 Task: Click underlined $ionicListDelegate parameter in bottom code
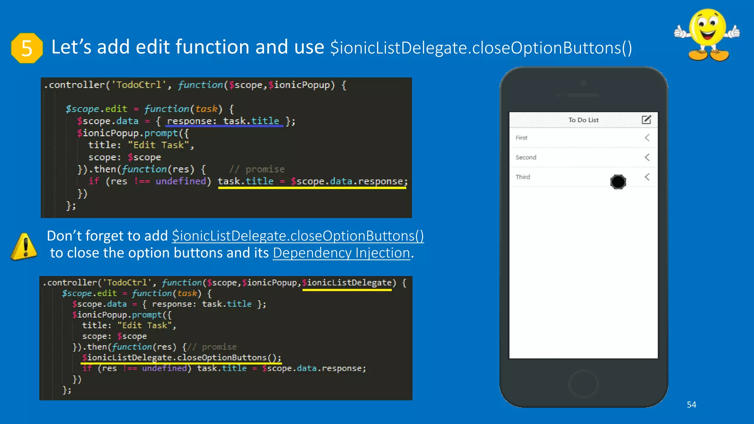[x=347, y=283]
